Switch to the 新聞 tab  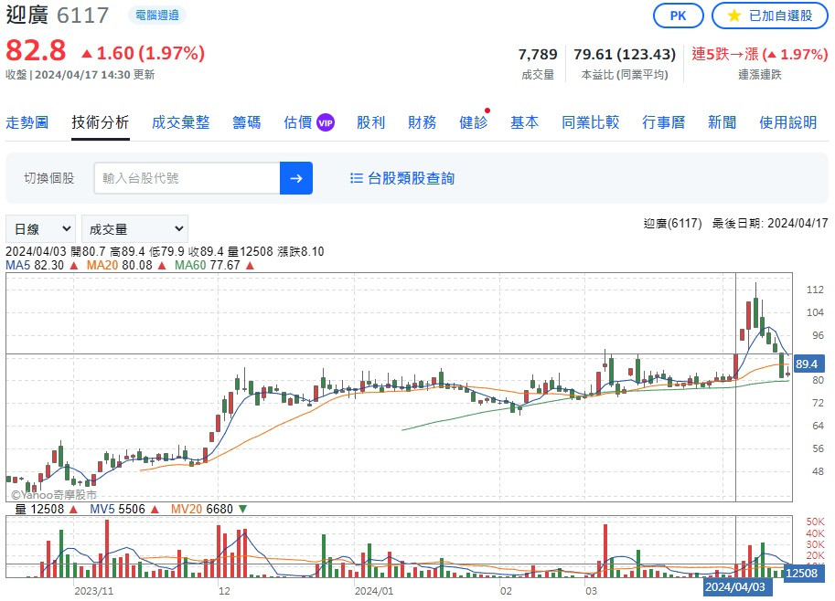723,123
